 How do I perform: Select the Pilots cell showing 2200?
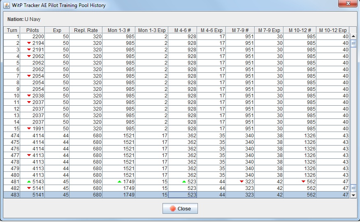click(x=33, y=37)
